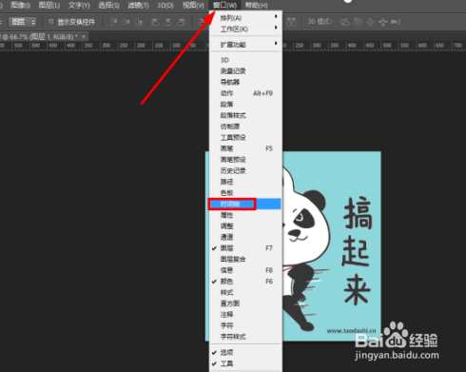Viewport: 466px width, 372px height.
Task: Choose 历史记录 in the Window menu
Action: (x=245, y=170)
